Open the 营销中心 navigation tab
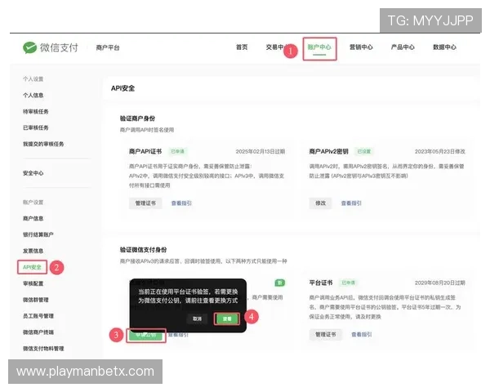This screenshot has width=490, height=392. (x=361, y=47)
